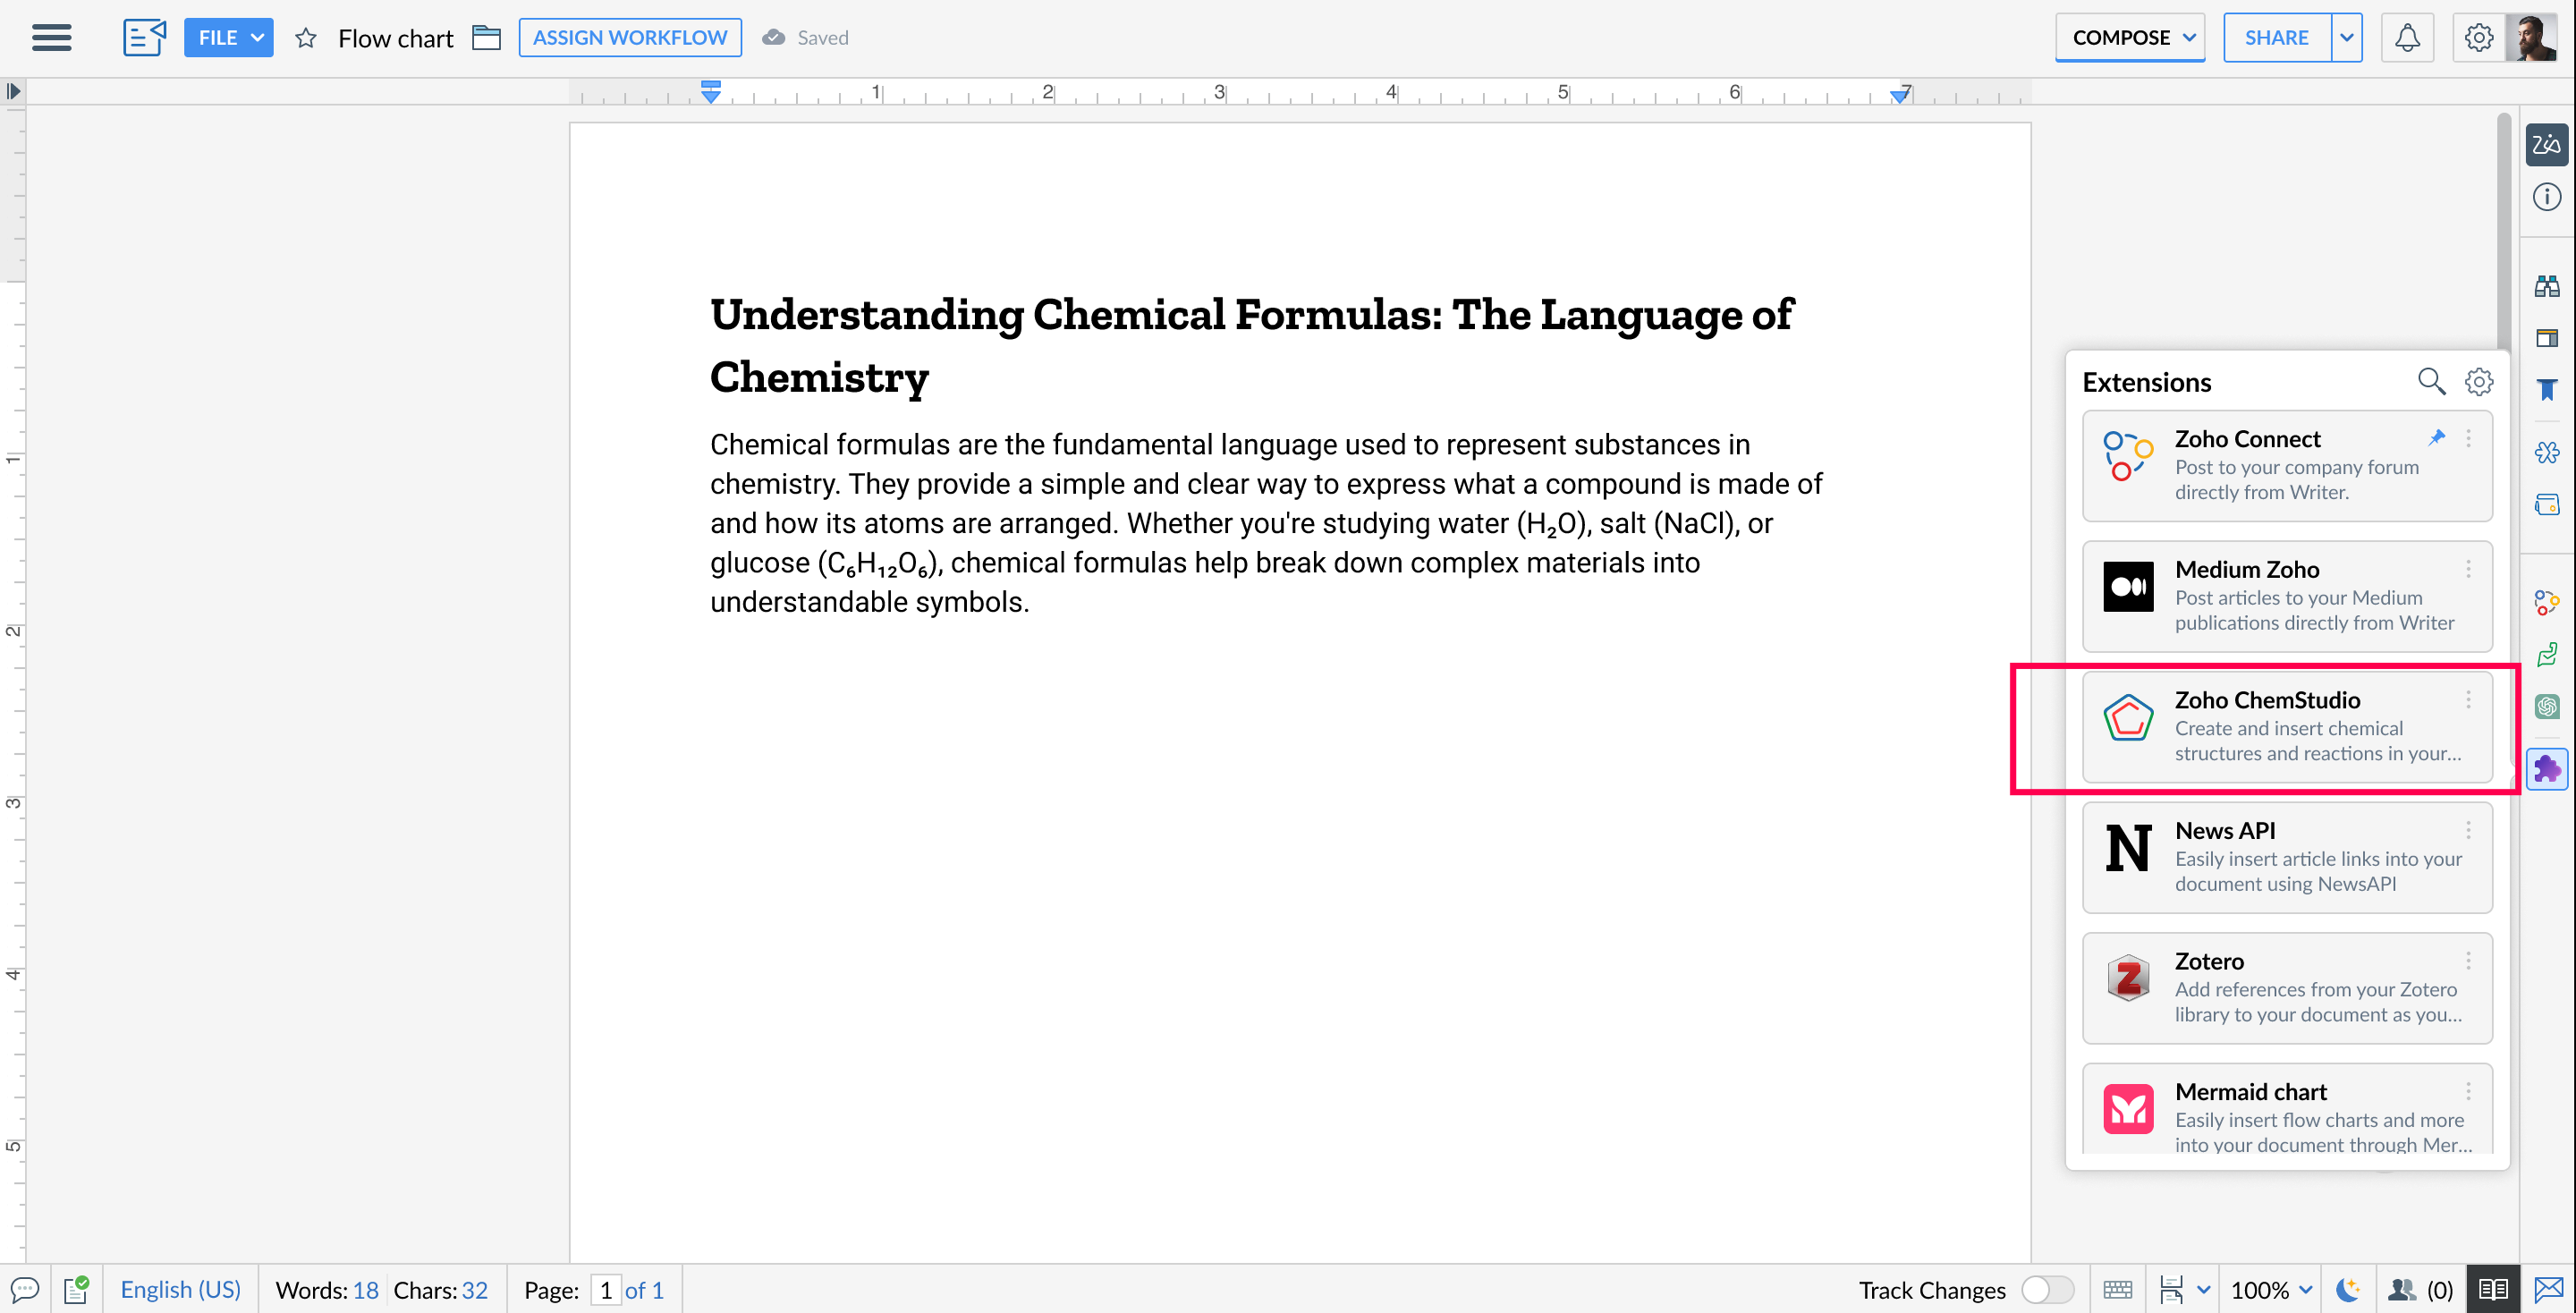Click the page number input field

tap(605, 1289)
